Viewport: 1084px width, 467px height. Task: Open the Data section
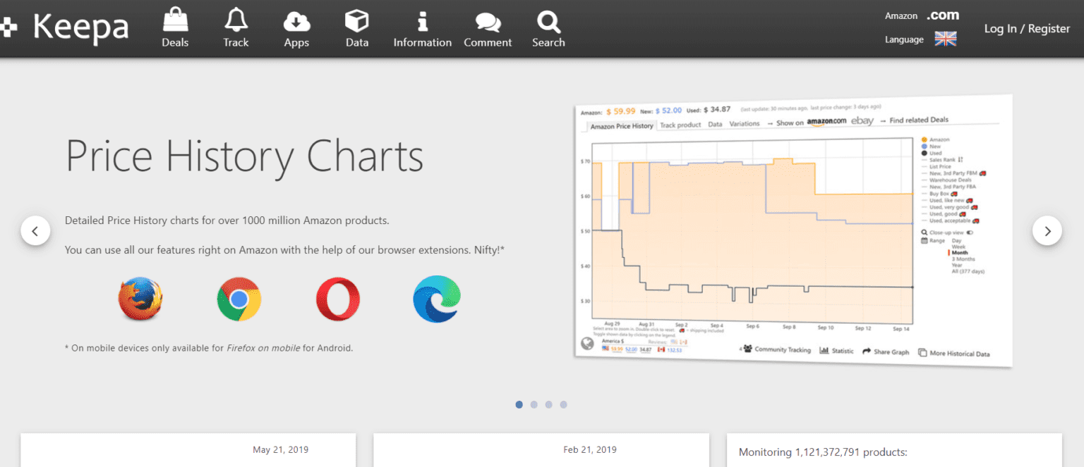point(357,27)
